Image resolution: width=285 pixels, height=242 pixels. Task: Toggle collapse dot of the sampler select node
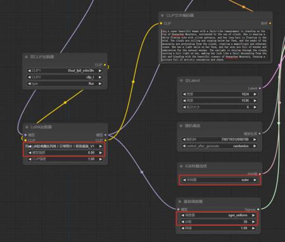181,166
